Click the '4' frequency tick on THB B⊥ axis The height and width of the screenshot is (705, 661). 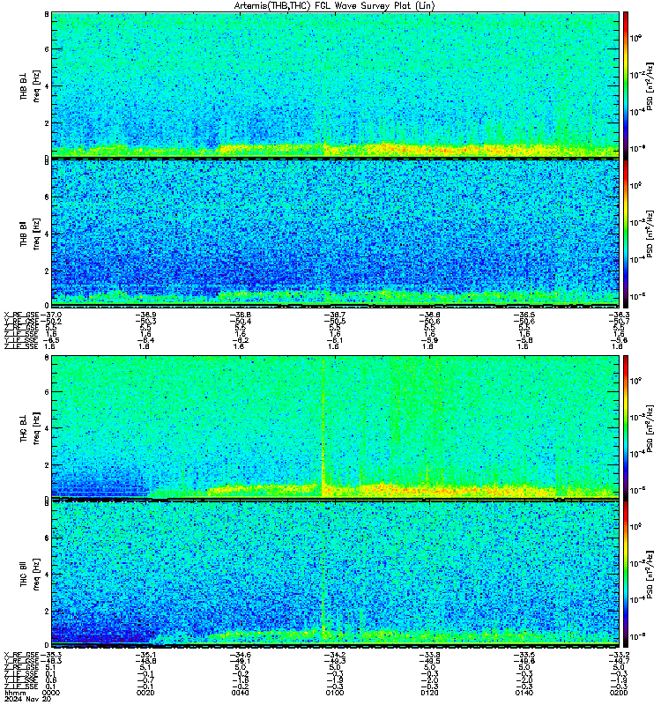tap(47, 85)
